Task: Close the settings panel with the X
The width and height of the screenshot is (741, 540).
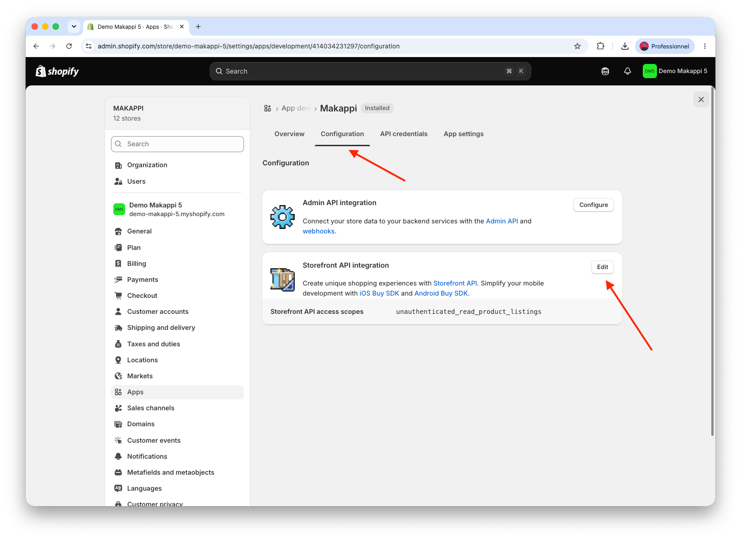Action: 701,100
